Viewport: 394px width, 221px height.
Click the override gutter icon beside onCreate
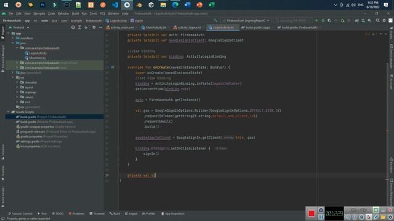point(113,67)
